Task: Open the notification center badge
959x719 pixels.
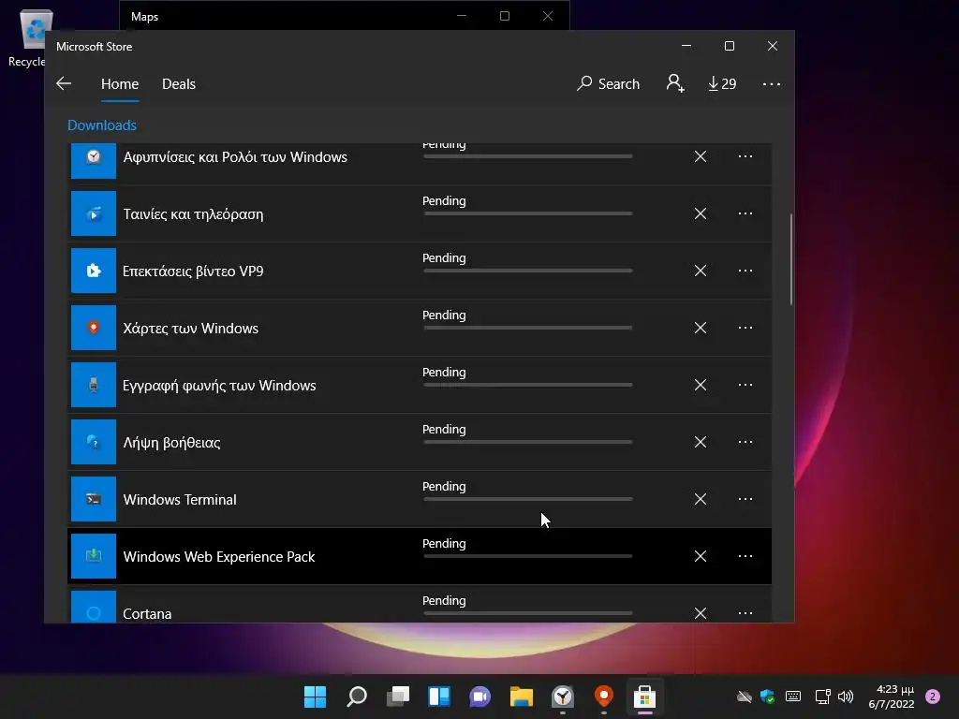Action: coord(933,697)
